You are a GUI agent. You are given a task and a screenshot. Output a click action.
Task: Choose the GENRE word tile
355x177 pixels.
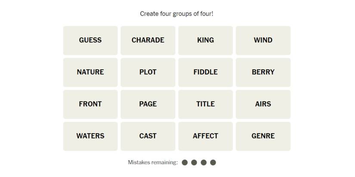click(x=263, y=136)
